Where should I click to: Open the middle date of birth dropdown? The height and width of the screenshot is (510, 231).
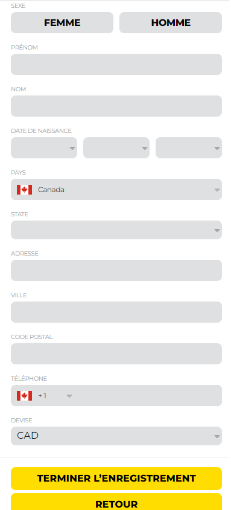116,148
